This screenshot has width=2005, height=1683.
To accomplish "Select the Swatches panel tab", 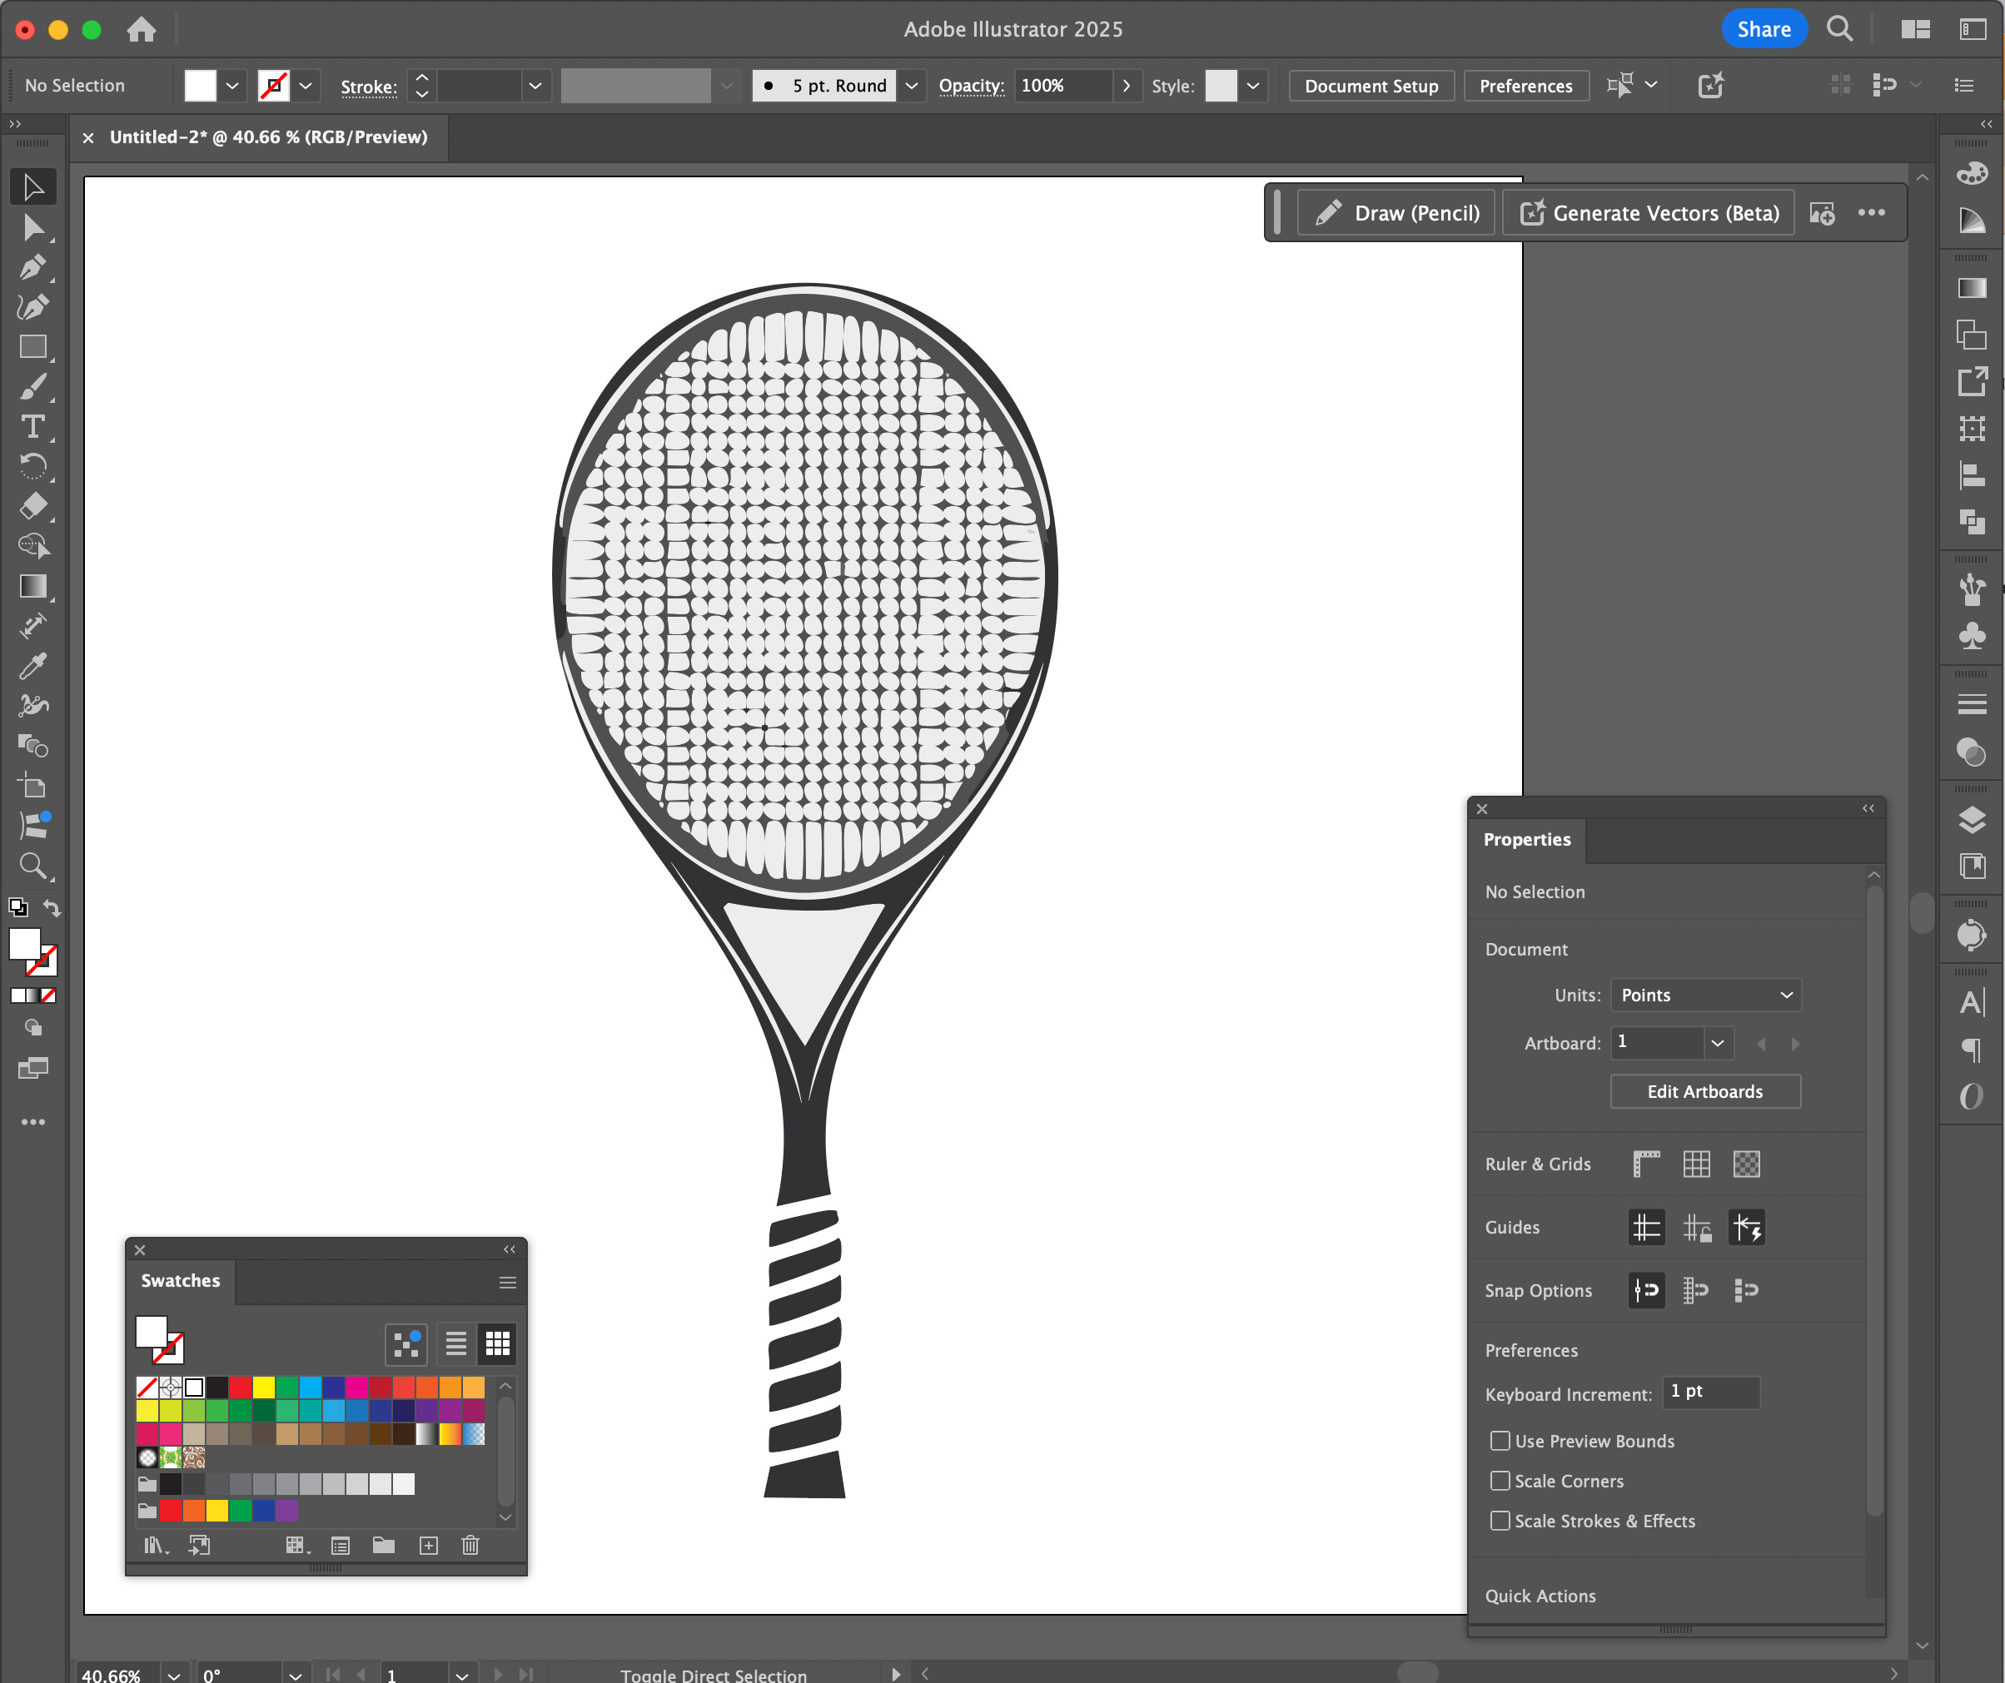I will 181,1281.
